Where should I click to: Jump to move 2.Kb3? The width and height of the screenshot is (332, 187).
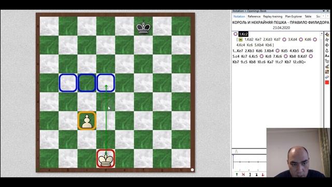[250, 51]
